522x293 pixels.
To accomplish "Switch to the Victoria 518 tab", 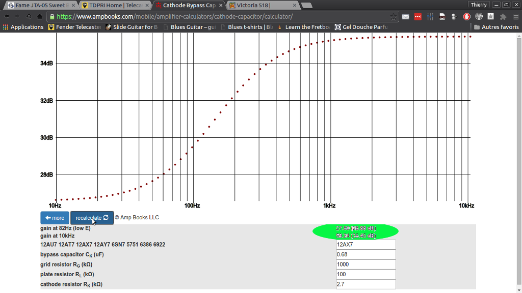I will [x=260, y=5].
